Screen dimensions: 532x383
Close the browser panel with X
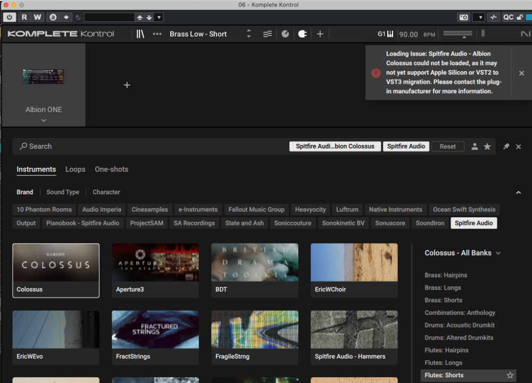pos(518,146)
